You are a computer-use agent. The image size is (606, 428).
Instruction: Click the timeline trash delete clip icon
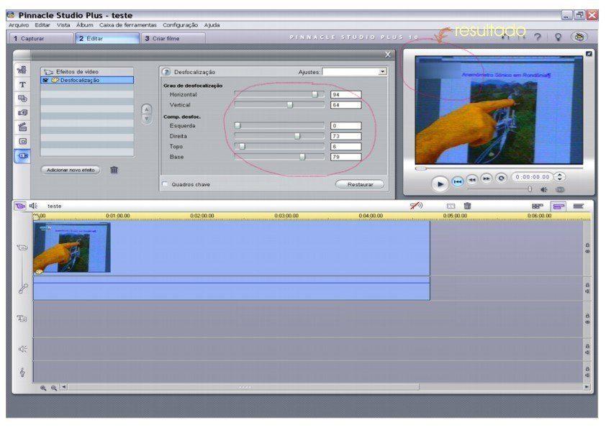pos(468,206)
